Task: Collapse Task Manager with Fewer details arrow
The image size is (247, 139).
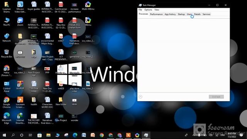Action: click(140, 97)
